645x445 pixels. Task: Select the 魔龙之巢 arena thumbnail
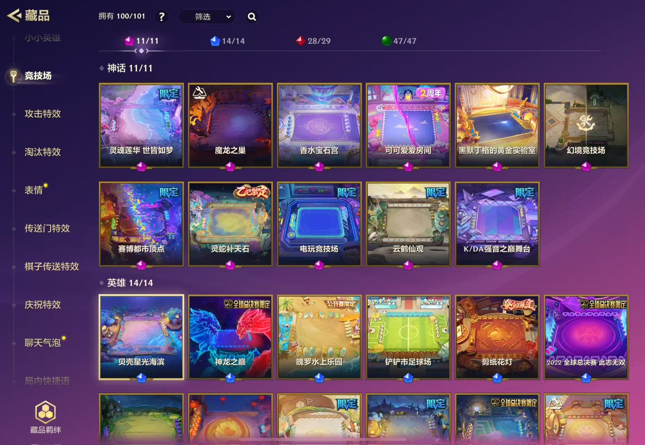pyautogui.click(x=230, y=125)
